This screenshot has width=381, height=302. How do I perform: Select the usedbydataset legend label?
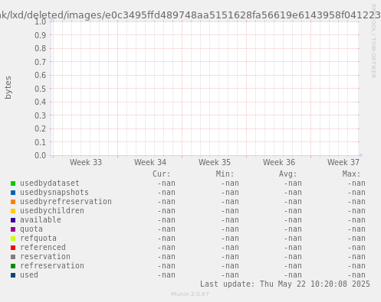50,183
